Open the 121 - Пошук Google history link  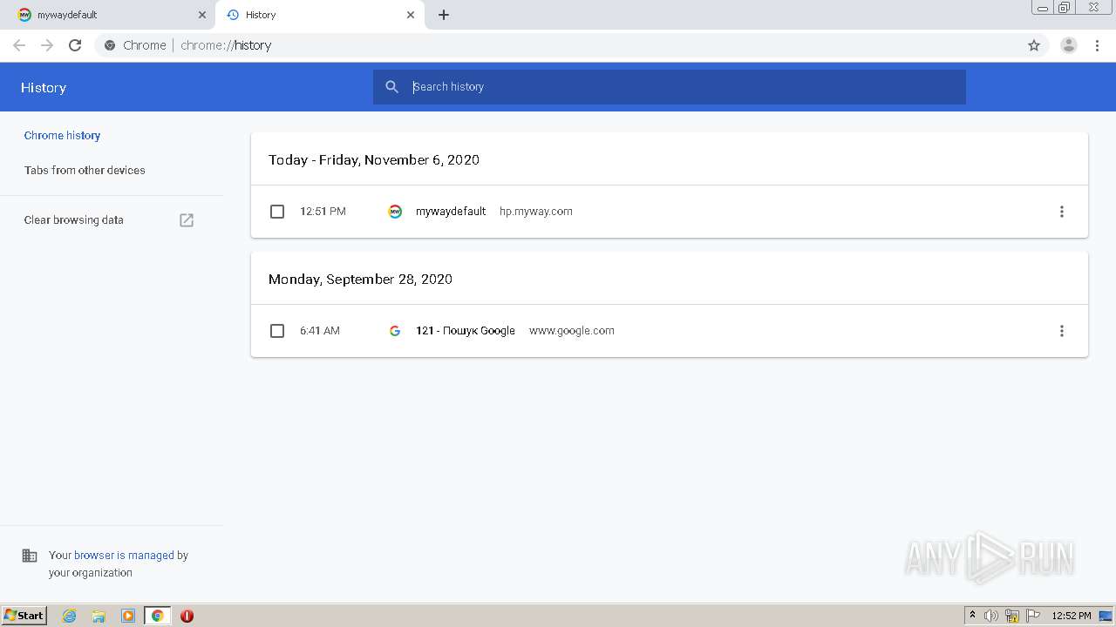[466, 331]
